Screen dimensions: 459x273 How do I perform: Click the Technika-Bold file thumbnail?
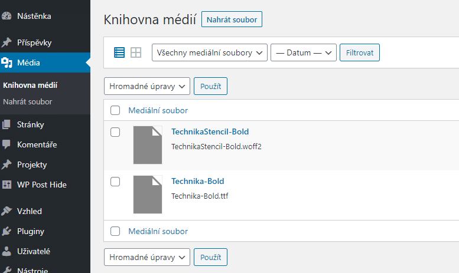tap(148, 195)
